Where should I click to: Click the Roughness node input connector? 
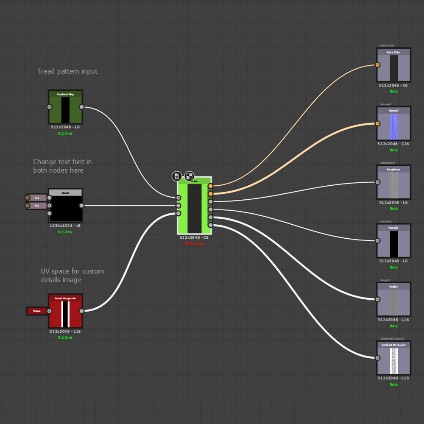pyautogui.click(x=378, y=182)
